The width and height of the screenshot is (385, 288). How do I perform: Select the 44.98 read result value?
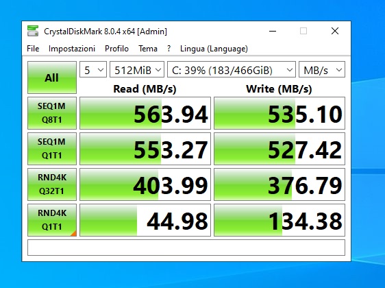coord(145,220)
